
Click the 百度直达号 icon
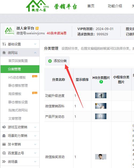pyautogui.click(x=4, y=153)
